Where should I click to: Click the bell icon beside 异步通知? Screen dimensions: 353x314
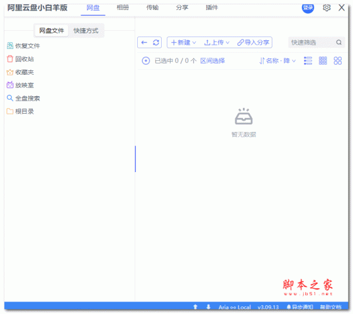[x=289, y=307]
